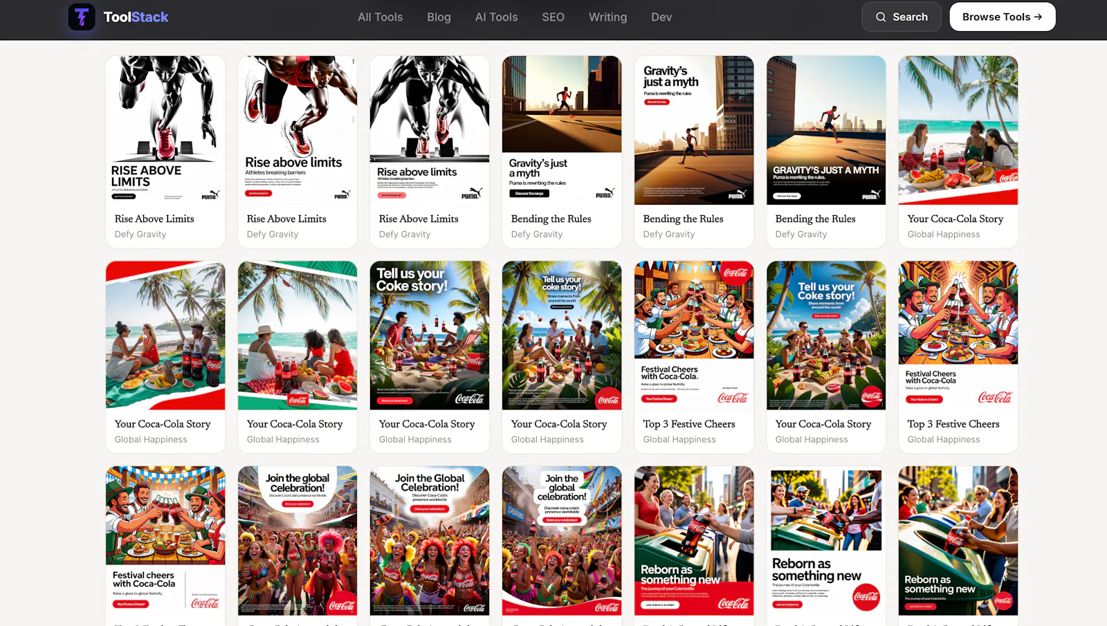Open the 'Tell us your Coke story!' beach poster with Coca-Cola script logo
1107x626 pixels.
(430, 335)
